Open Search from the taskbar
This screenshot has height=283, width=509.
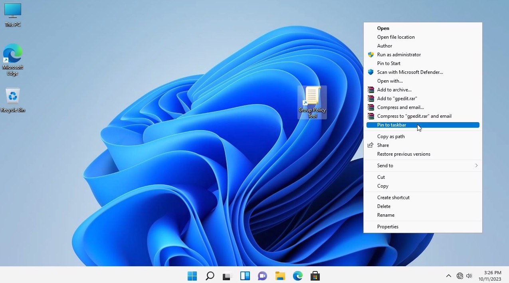pyautogui.click(x=210, y=276)
